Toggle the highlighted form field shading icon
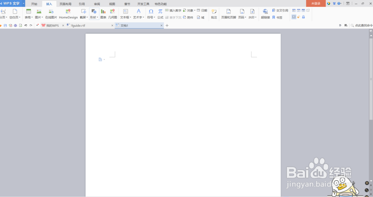The width and height of the screenshot is (373, 197). click(x=294, y=17)
